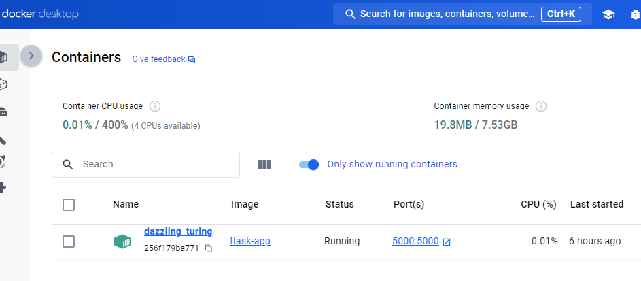The width and height of the screenshot is (641, 281).
Task: Click the 0.01% / 400% CPU value
Action: pos(95,125)
